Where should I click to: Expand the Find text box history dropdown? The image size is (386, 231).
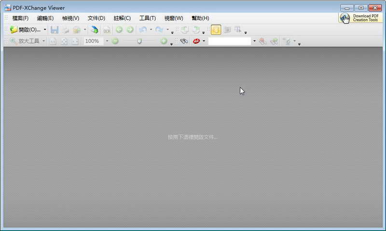pyautogui.click(x=255, y=41)
